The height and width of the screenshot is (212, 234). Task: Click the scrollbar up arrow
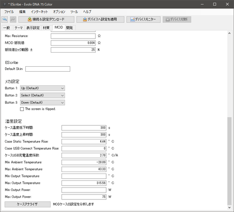click(229, 33)
